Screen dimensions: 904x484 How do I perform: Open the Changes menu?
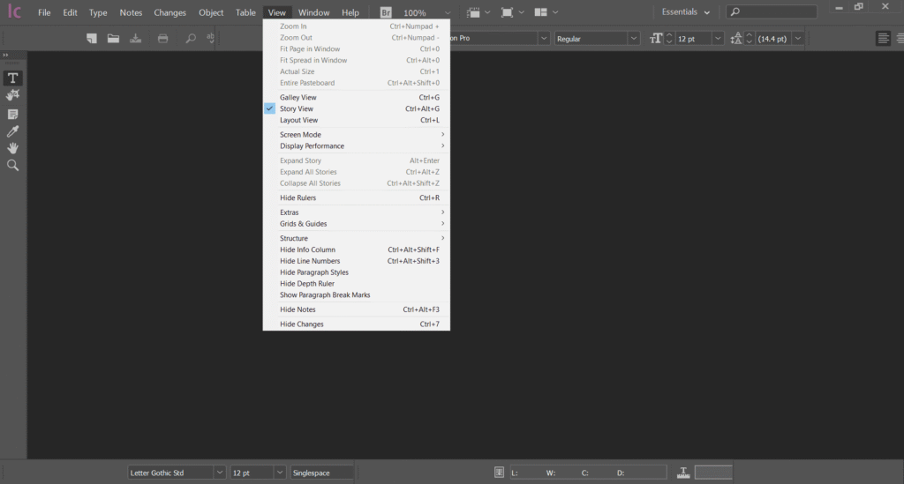(x=170, y=12)
